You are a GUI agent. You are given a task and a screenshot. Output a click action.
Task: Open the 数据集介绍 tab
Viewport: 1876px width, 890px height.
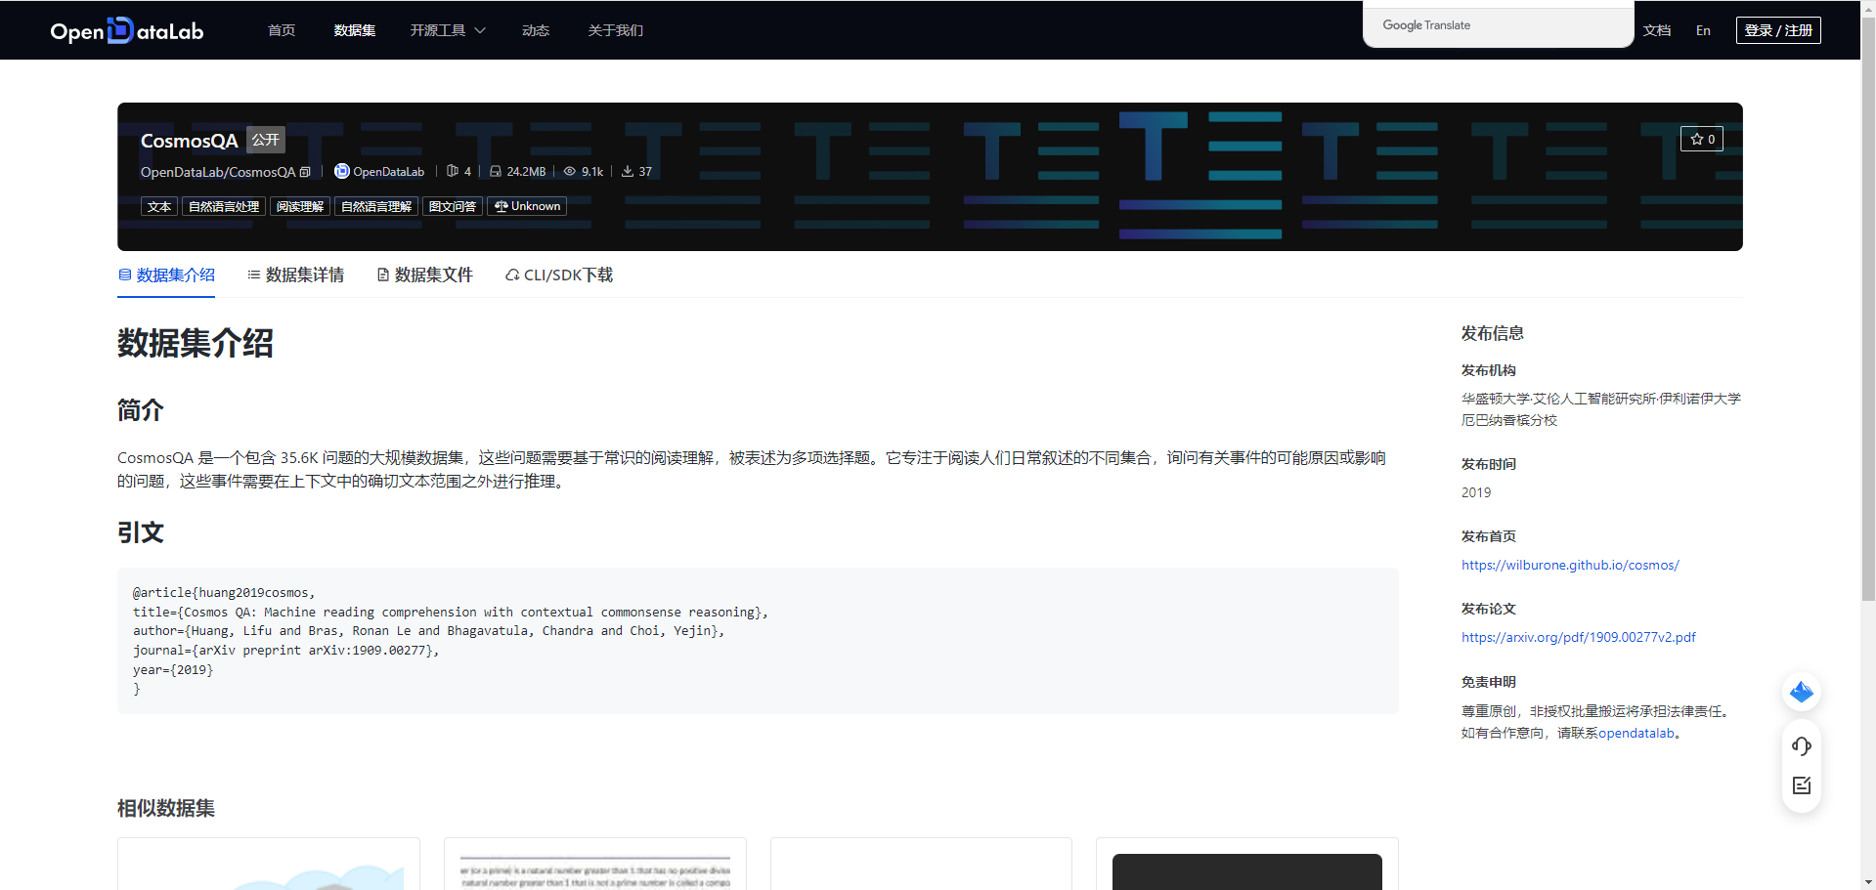pyautogui.click(x=166, y=275)
